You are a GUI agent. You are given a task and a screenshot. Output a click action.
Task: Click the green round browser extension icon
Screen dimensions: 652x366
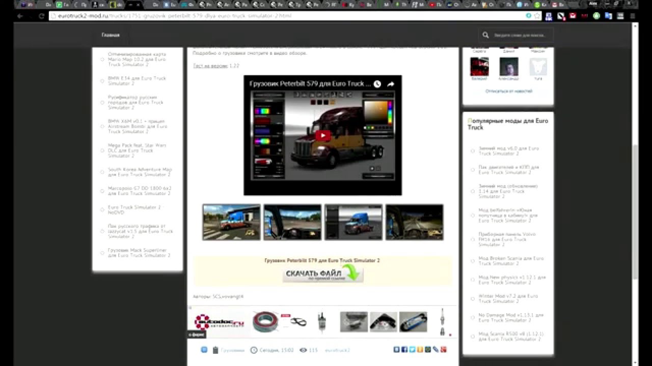(x=596, y=16)
